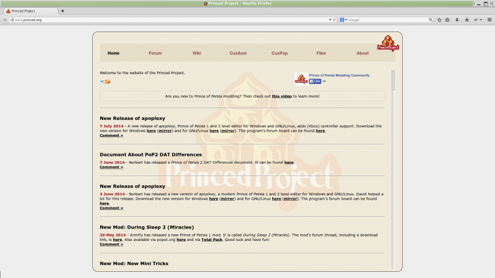Open the CusPop navigation tab
Viewport: 495px width, 278px height.
[280, 53]
